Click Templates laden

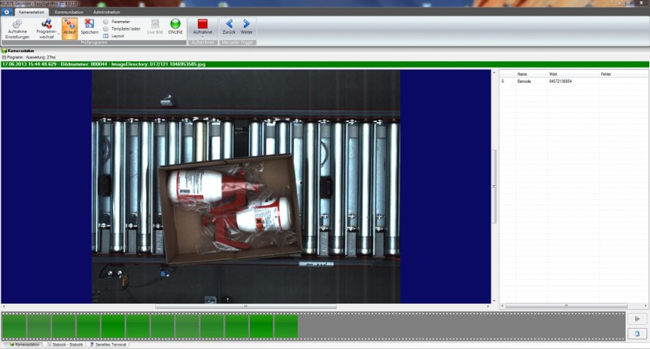(x=125, y=29)
